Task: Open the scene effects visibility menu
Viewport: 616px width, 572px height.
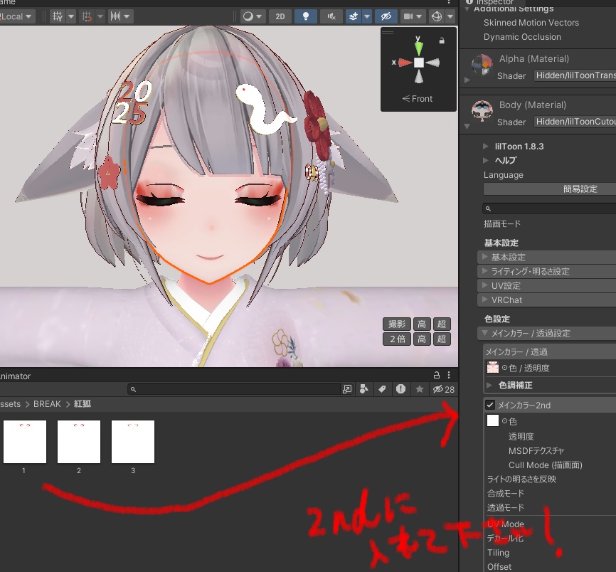Action: pyautogui.click(x=367, y=16)
